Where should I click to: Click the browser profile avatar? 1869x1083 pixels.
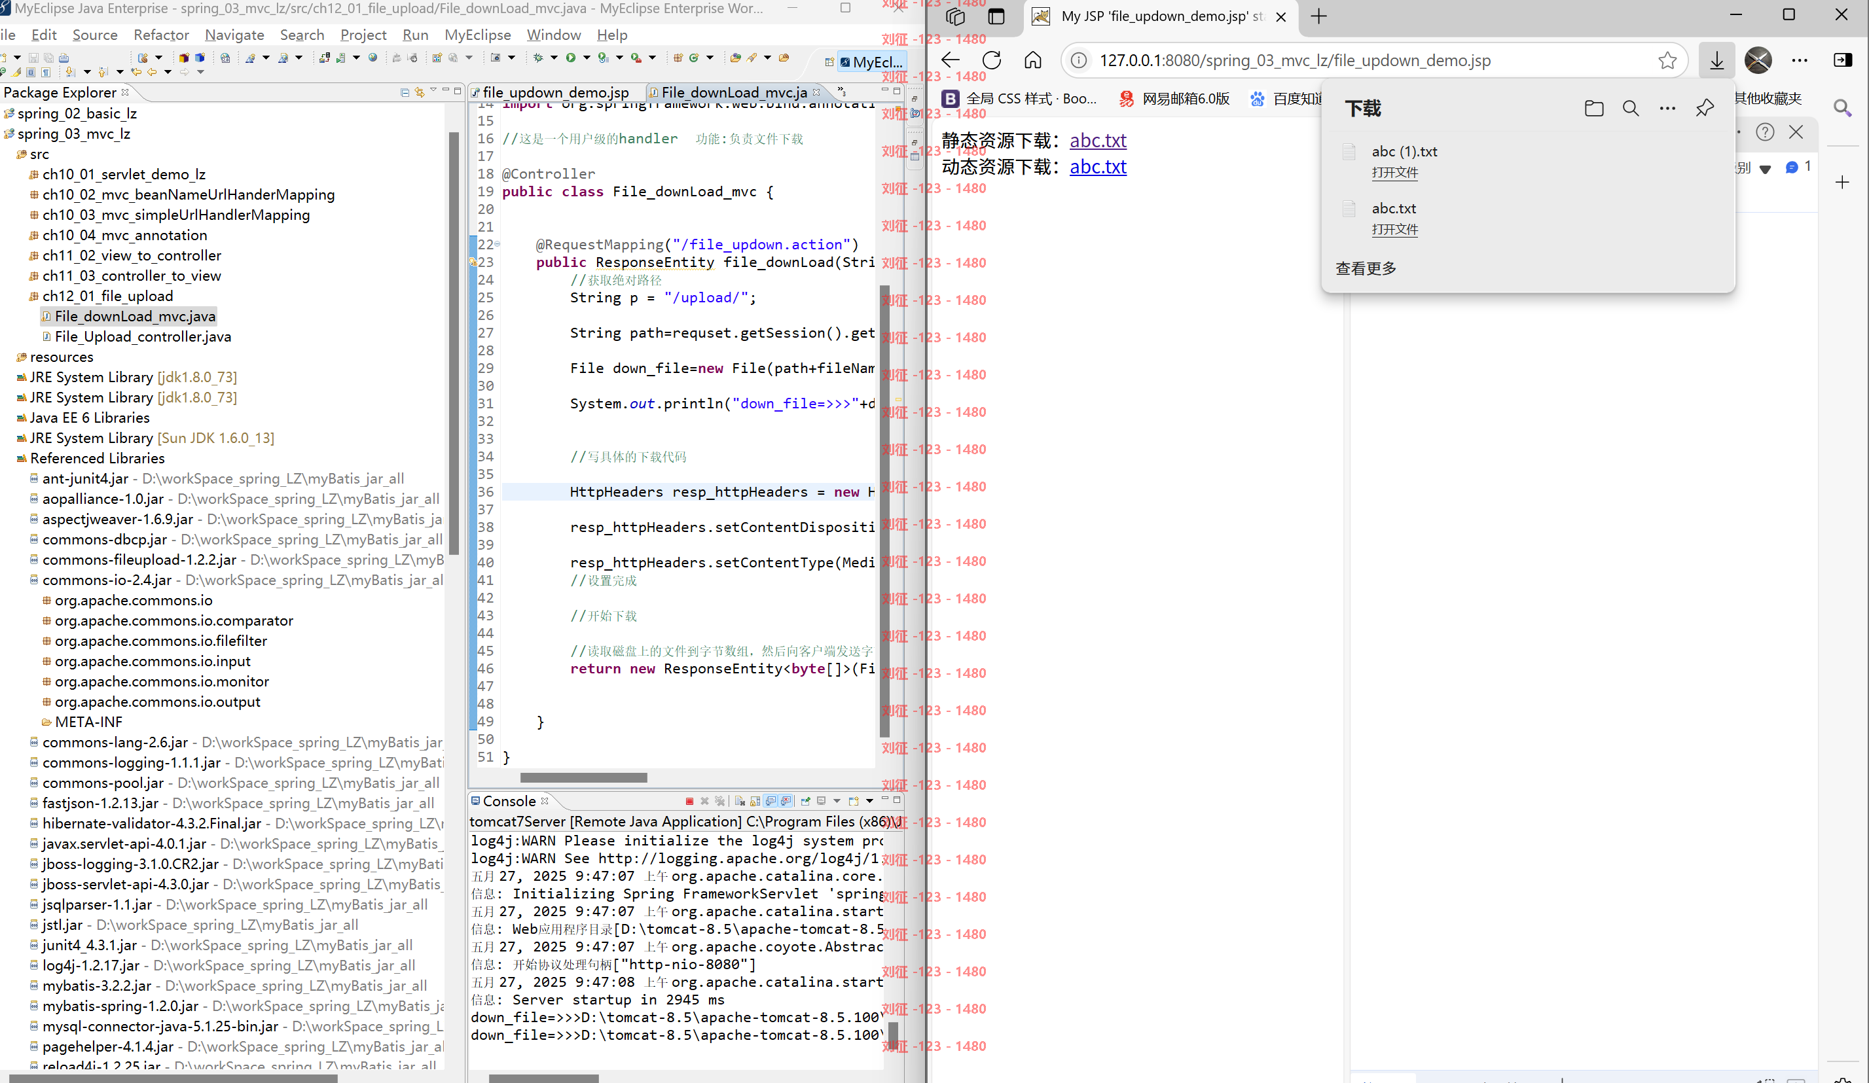coord(1758,60)
